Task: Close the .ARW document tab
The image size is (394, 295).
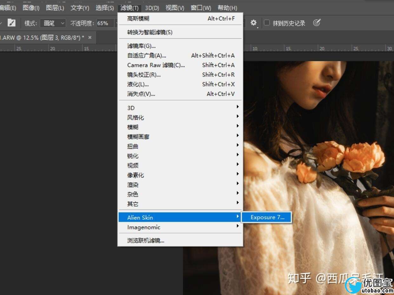Action: [90, 37]
